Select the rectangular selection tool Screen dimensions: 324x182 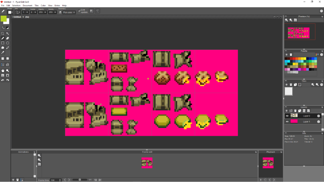(3, 33)
